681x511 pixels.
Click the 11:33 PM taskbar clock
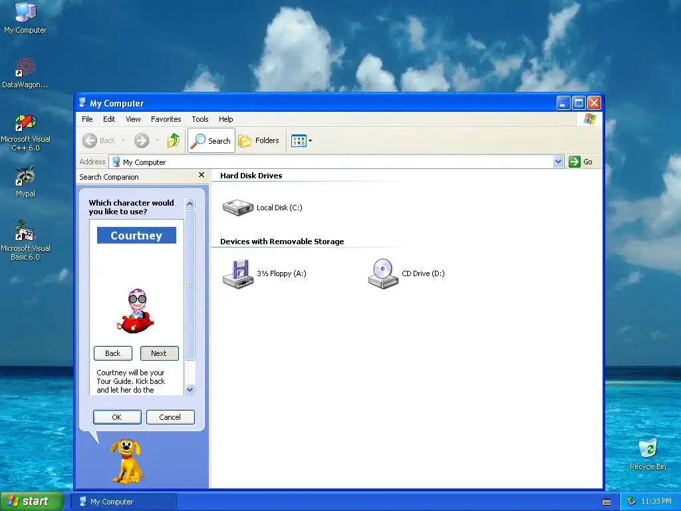click(656, 502)
